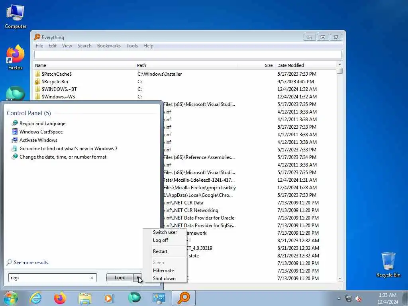Select the gmp-clearkey path row
Screen dimensions: 408x306
click(x=200, y=187)
